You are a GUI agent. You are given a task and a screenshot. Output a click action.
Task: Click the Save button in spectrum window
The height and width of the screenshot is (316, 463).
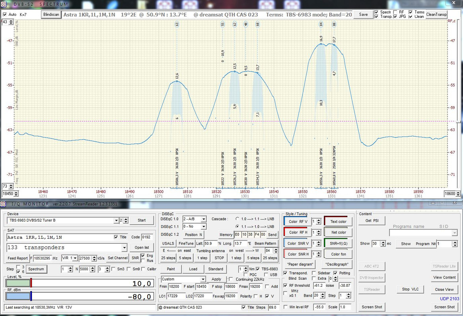pyautogui.click(x=364, y=15)
